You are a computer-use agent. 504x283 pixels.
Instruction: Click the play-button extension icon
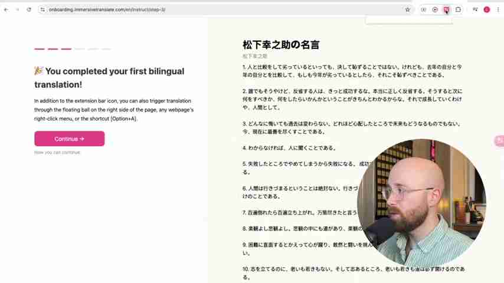[x=435, y=9]
